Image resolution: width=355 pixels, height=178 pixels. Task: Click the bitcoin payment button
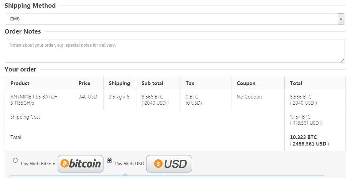(81, 164)
